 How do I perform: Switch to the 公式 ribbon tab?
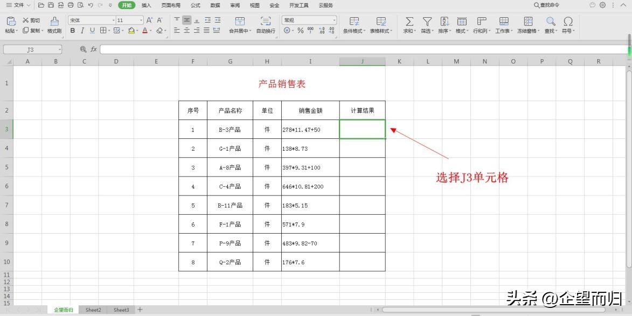(x=196, y=5)
